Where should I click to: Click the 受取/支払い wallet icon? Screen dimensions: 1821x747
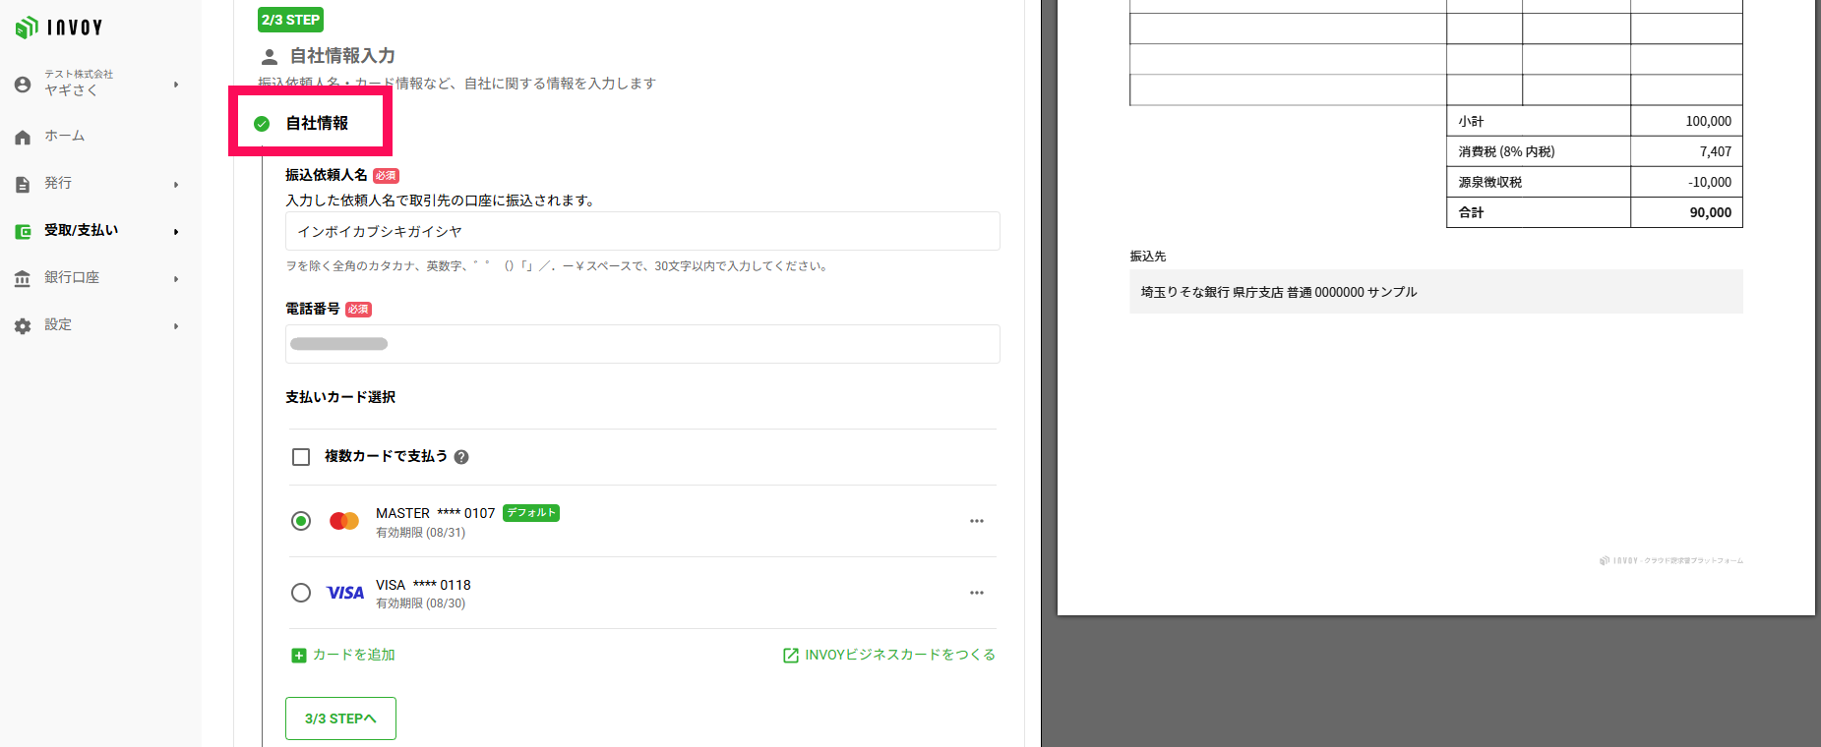point(23,231)
